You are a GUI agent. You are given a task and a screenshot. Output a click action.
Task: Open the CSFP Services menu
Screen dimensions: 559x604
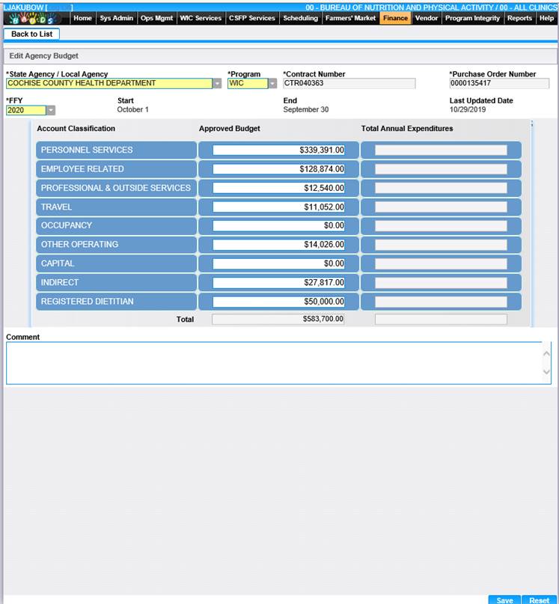(x=252, y=18)
